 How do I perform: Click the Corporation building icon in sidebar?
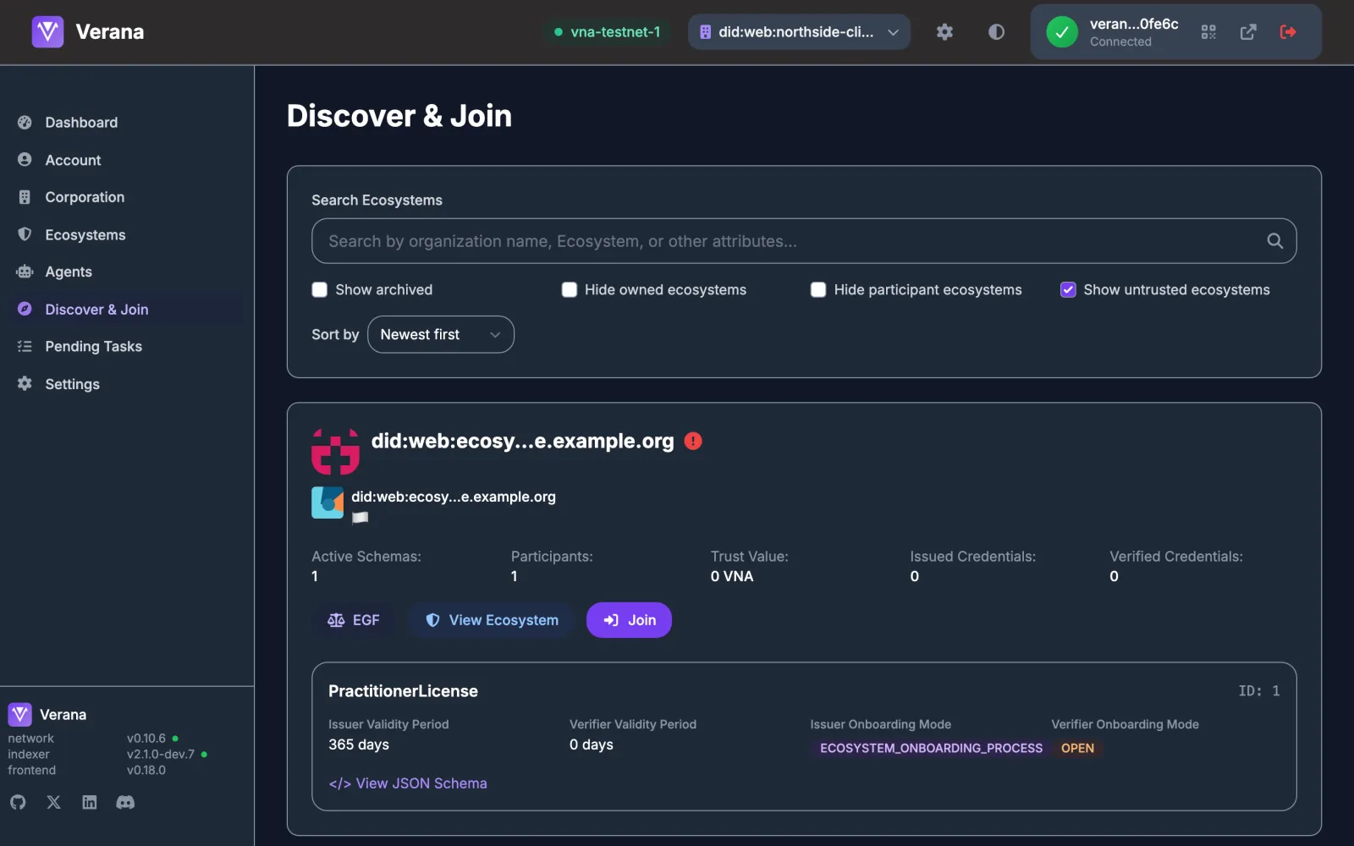click(25, 197)
